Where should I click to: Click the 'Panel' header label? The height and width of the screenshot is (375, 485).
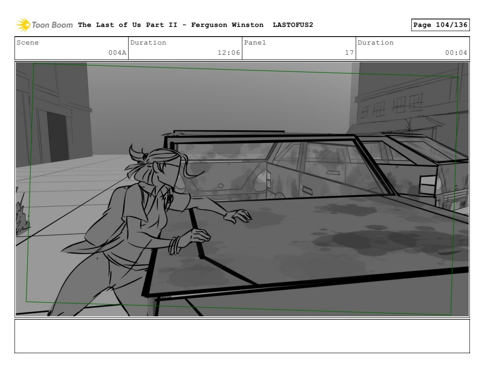click(x=255, y=42)
